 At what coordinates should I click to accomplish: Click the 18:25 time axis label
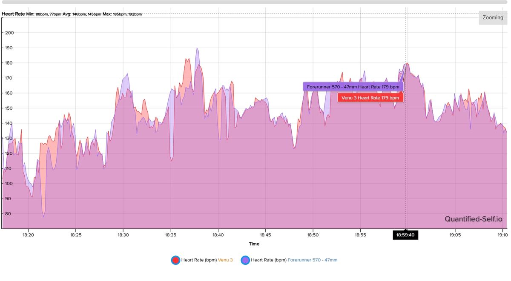tap(76, 234)
